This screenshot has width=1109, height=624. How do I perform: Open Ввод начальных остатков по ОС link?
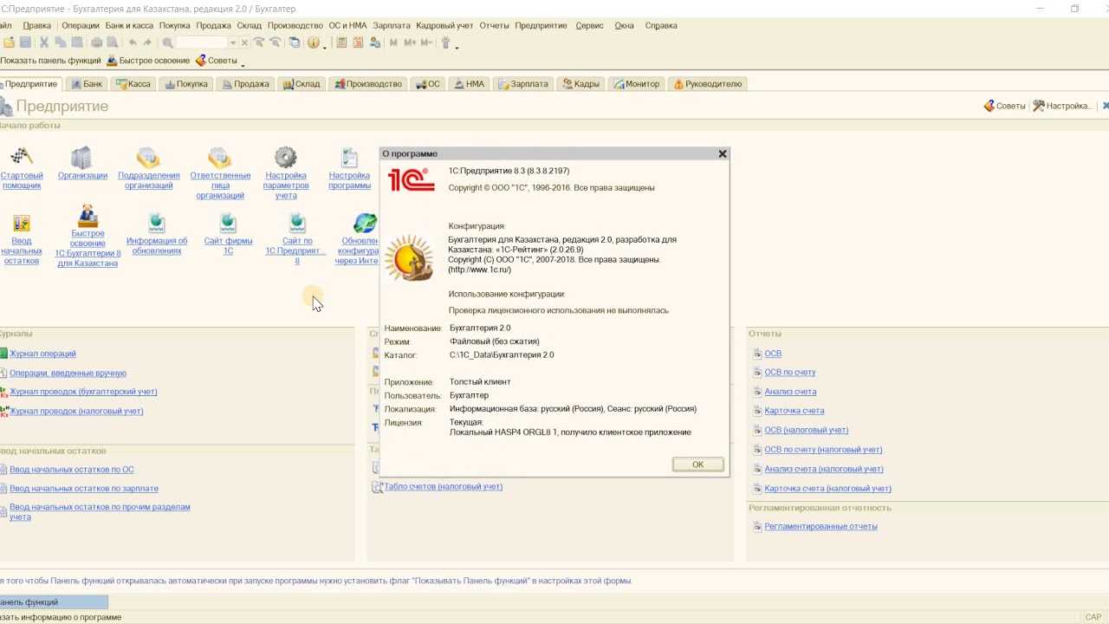(71, 470)
